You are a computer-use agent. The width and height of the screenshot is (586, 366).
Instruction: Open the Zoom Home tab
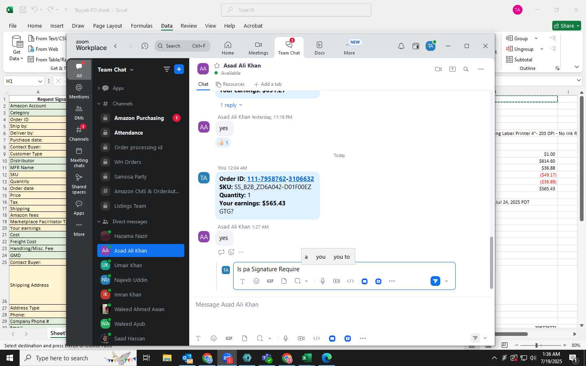tap(228, 48)
